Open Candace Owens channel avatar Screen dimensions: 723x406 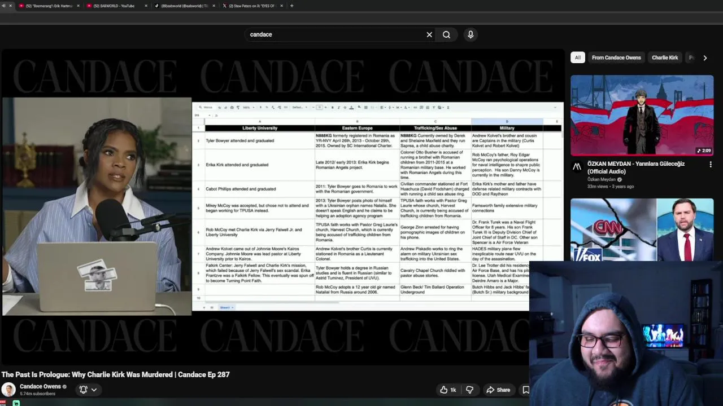point(8,390)
